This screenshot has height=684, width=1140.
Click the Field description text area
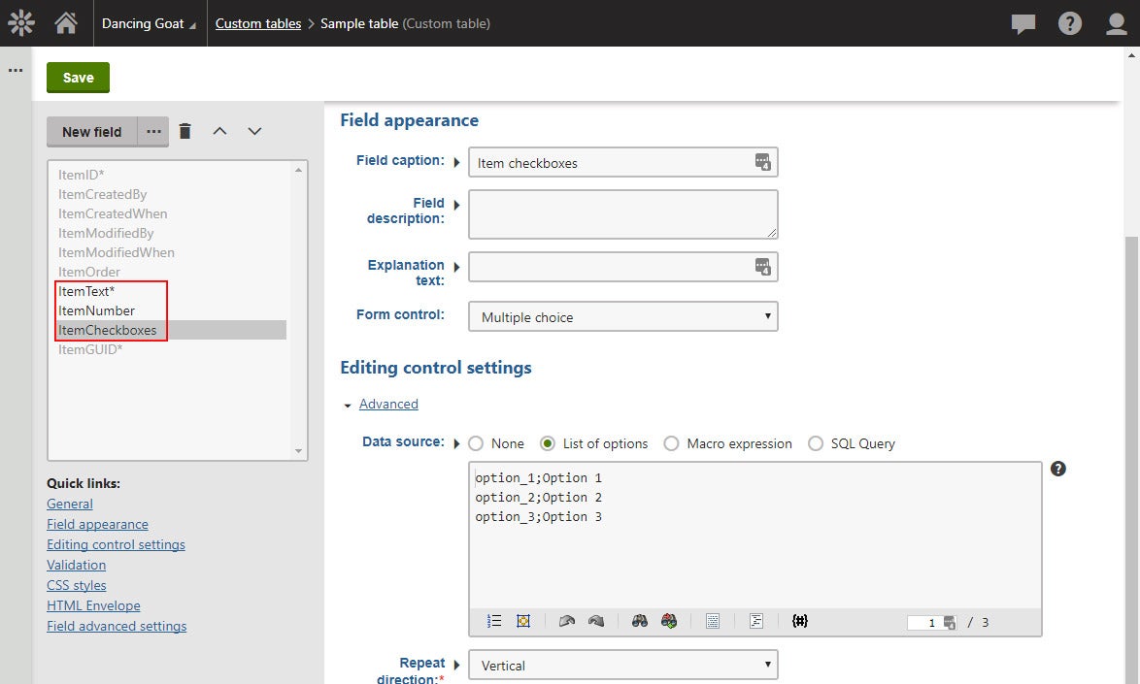[623, 214]
